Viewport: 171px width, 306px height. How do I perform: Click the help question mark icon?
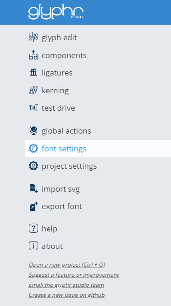(x=33, y=228)
